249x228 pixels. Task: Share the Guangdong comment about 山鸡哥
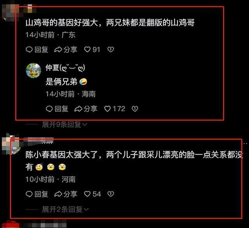(66, 50)
